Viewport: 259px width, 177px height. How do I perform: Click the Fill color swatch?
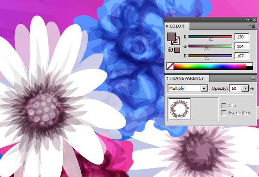(171, 37)
